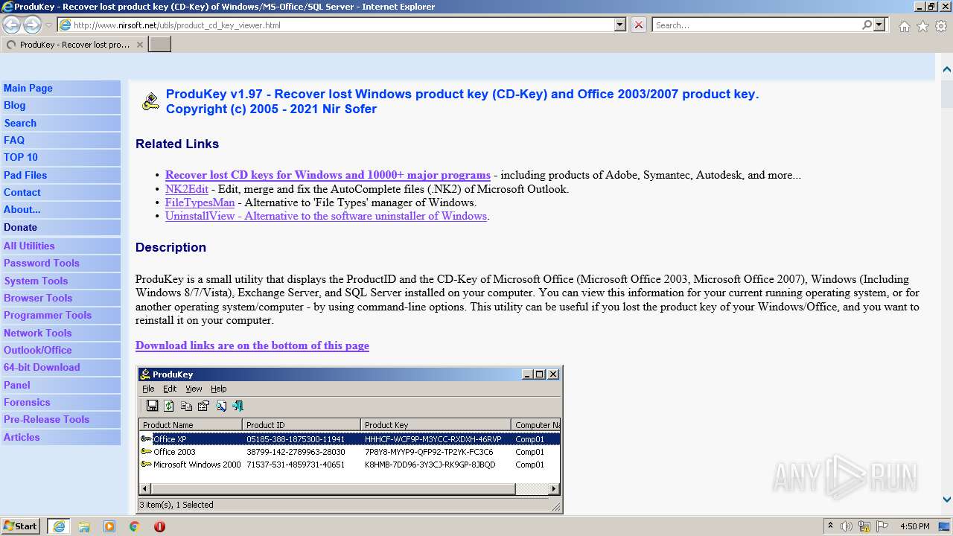The height and width of the screenshot is (536, 953).
Task: Click Internet Explorer taskbar icon
Action: click(58, 526)
